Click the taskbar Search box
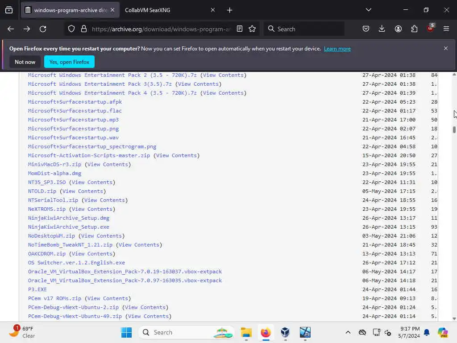This screenshot has height=343, width=457. pos(187,332)
